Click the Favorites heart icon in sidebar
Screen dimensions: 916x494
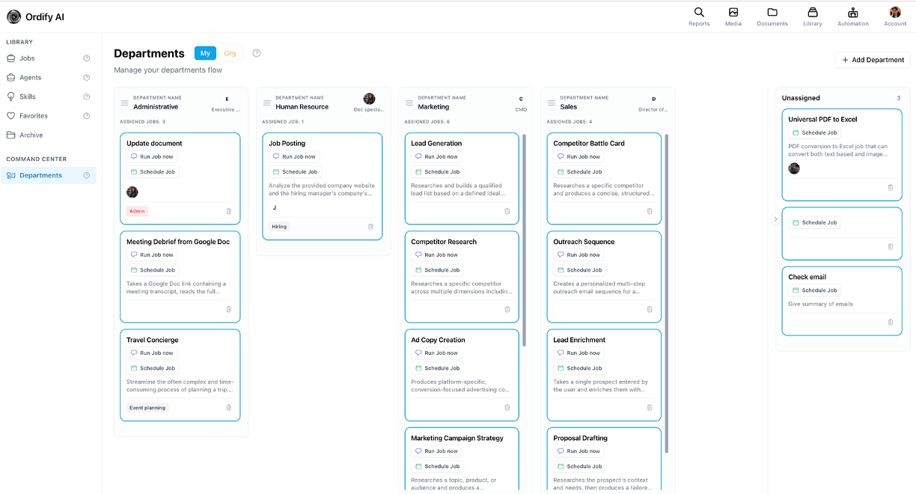10,115
